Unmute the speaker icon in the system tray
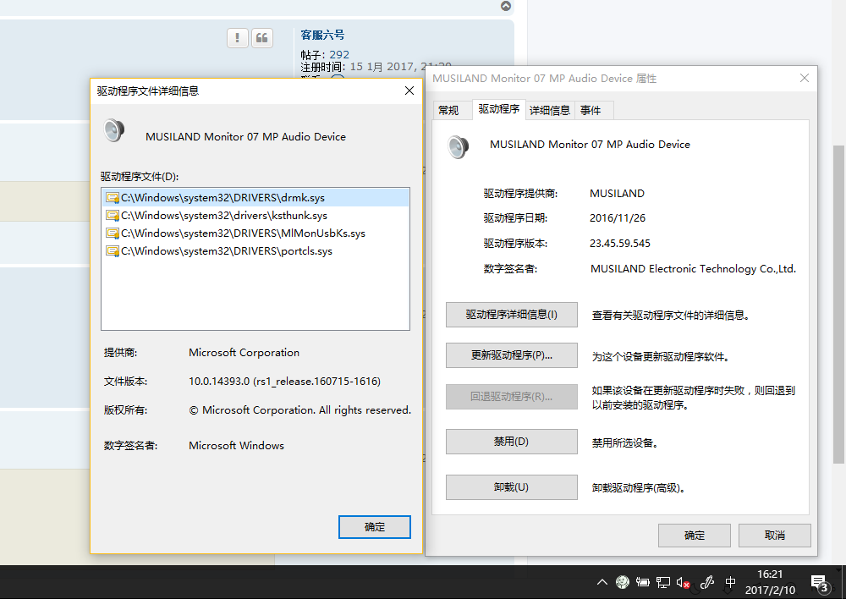 click(x=682, y=582)
